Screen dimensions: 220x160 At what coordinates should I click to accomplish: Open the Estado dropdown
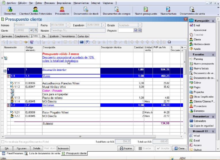[140, 25]
